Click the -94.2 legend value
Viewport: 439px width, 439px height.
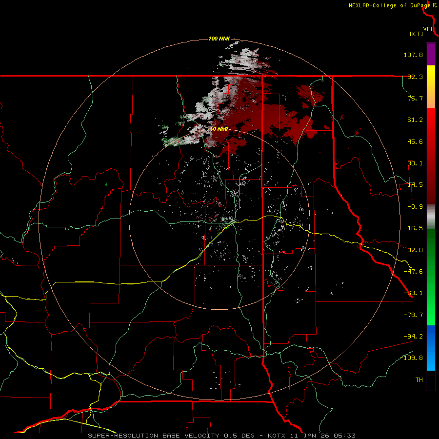pos(413,337)
